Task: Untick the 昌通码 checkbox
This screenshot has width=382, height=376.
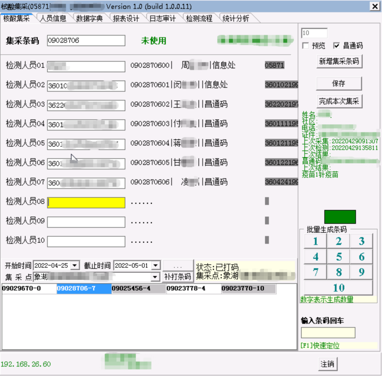Action: (x=336, y=46)
